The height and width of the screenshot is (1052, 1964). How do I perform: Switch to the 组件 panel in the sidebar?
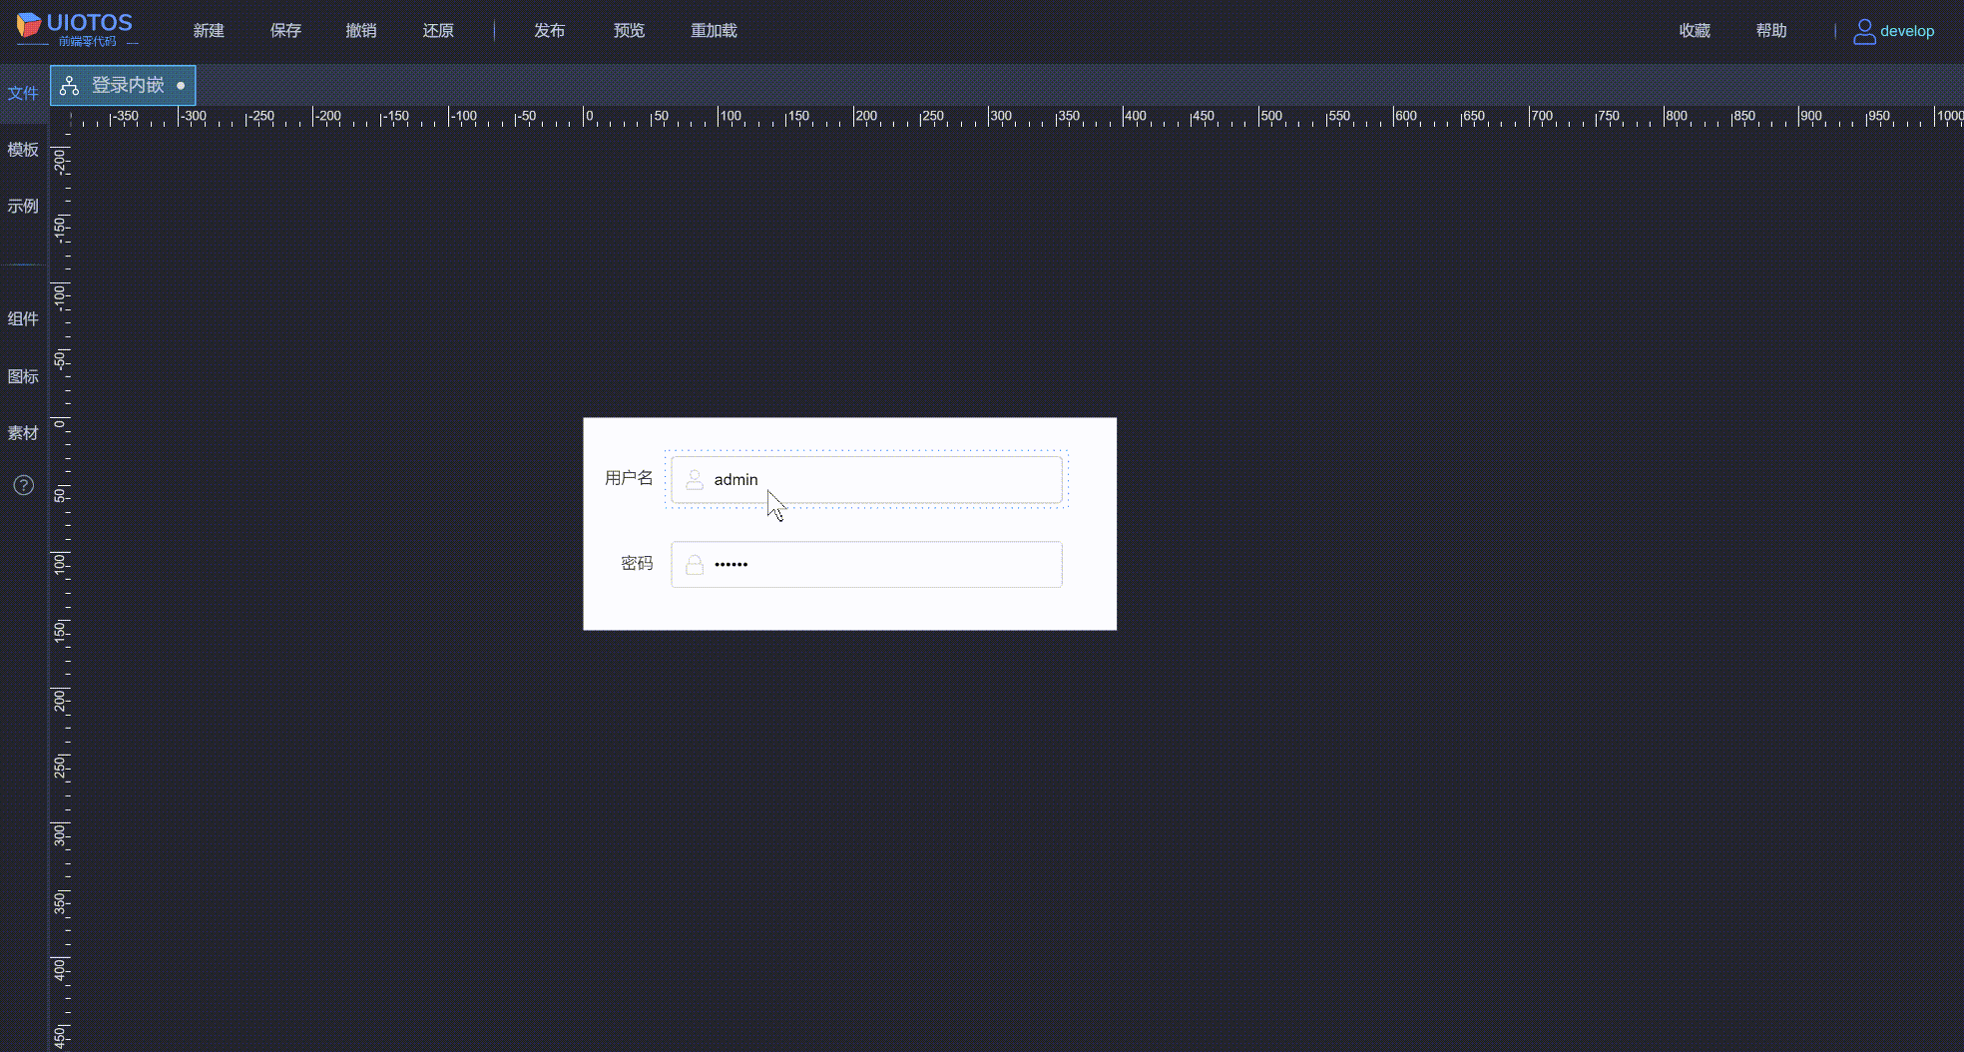(22, 318)
